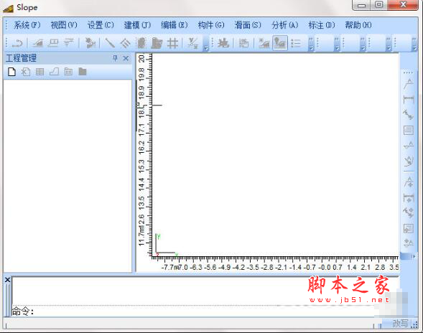Click the 地 (ground) toolbar icon
Screen dimensions: 423x333
(x=223, y=43)
